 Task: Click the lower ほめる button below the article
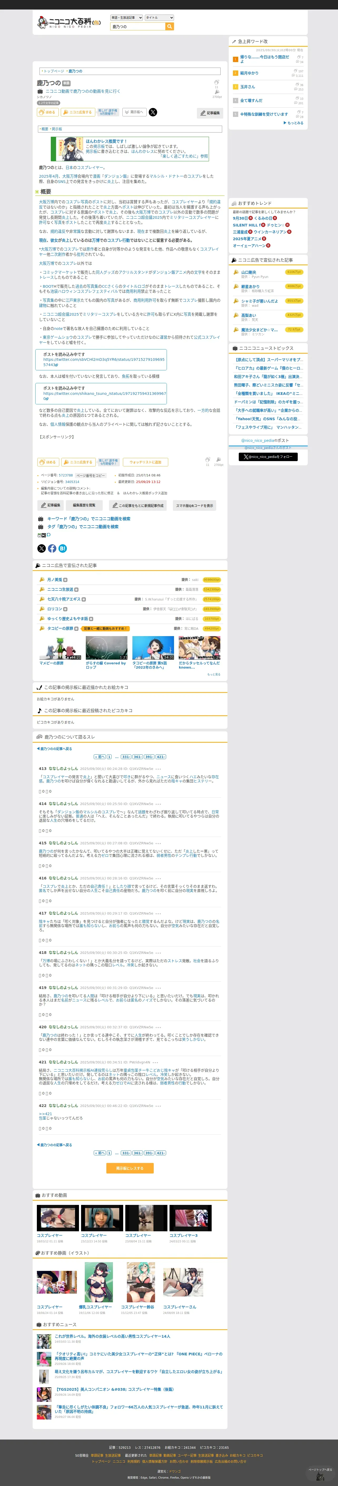click(48, 462)
